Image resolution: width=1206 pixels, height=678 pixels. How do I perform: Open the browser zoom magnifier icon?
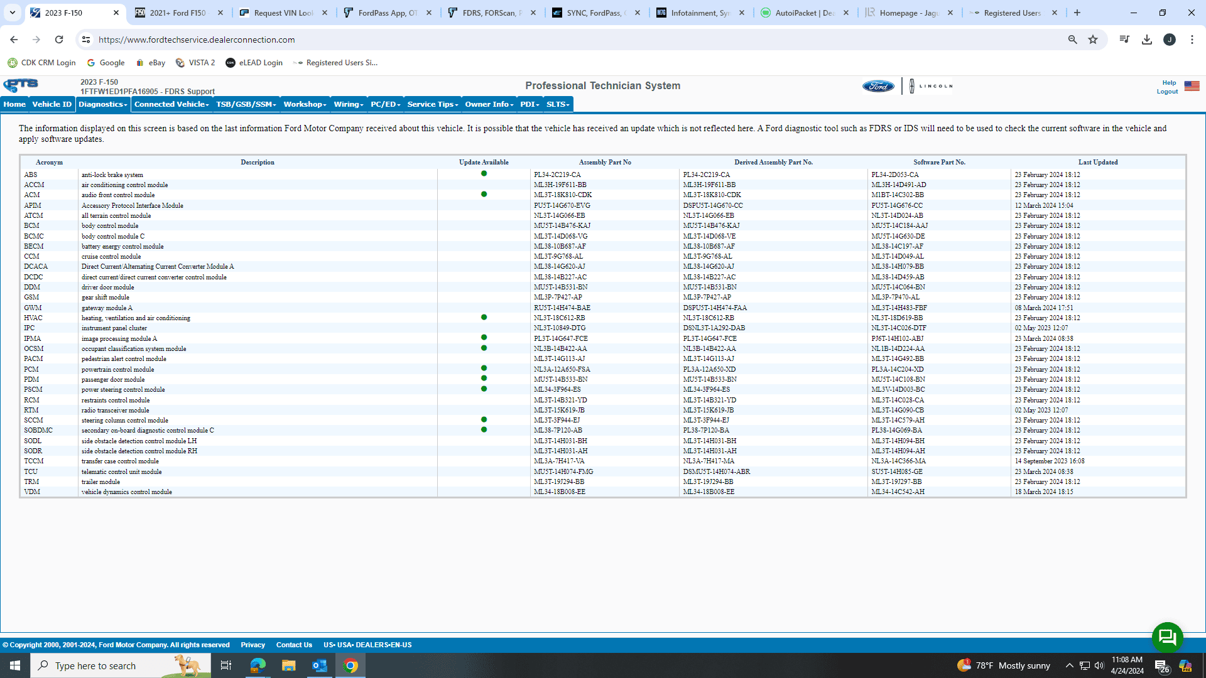(1073, 40)
